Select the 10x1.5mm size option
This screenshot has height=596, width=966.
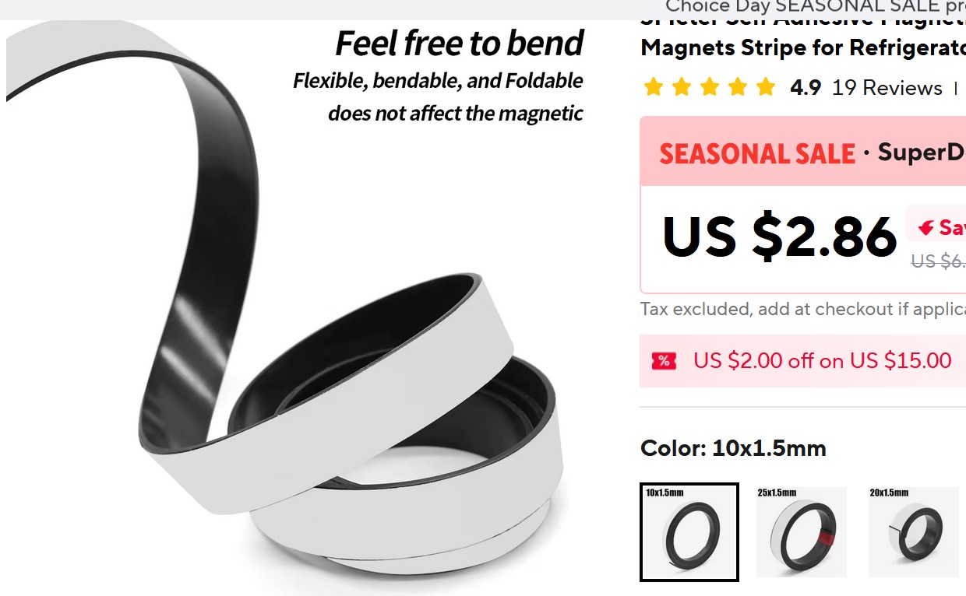coord(689,532)
